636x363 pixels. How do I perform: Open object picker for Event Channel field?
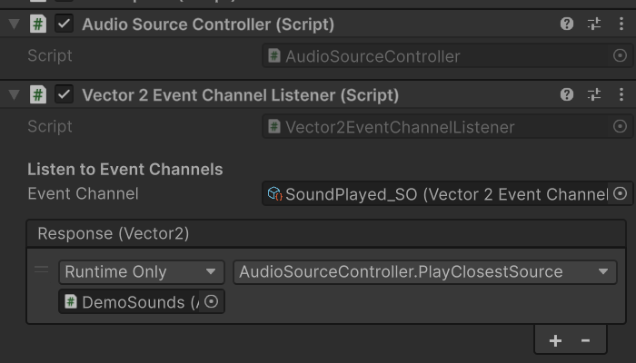[x=621, y=193]
